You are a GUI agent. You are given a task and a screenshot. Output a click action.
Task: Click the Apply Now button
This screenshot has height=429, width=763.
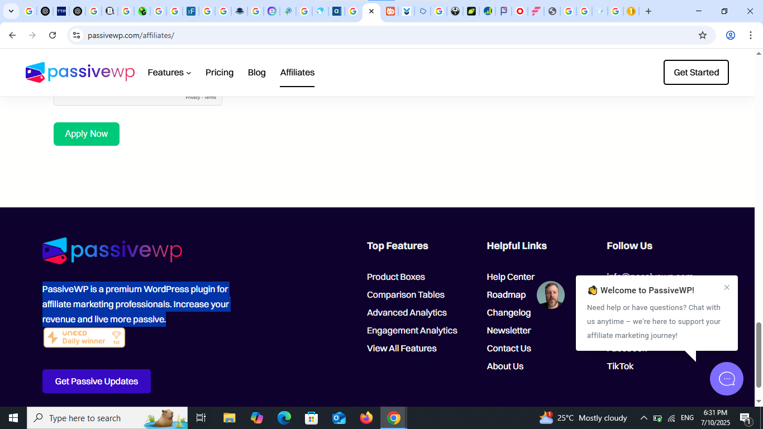tap(87, 134)
